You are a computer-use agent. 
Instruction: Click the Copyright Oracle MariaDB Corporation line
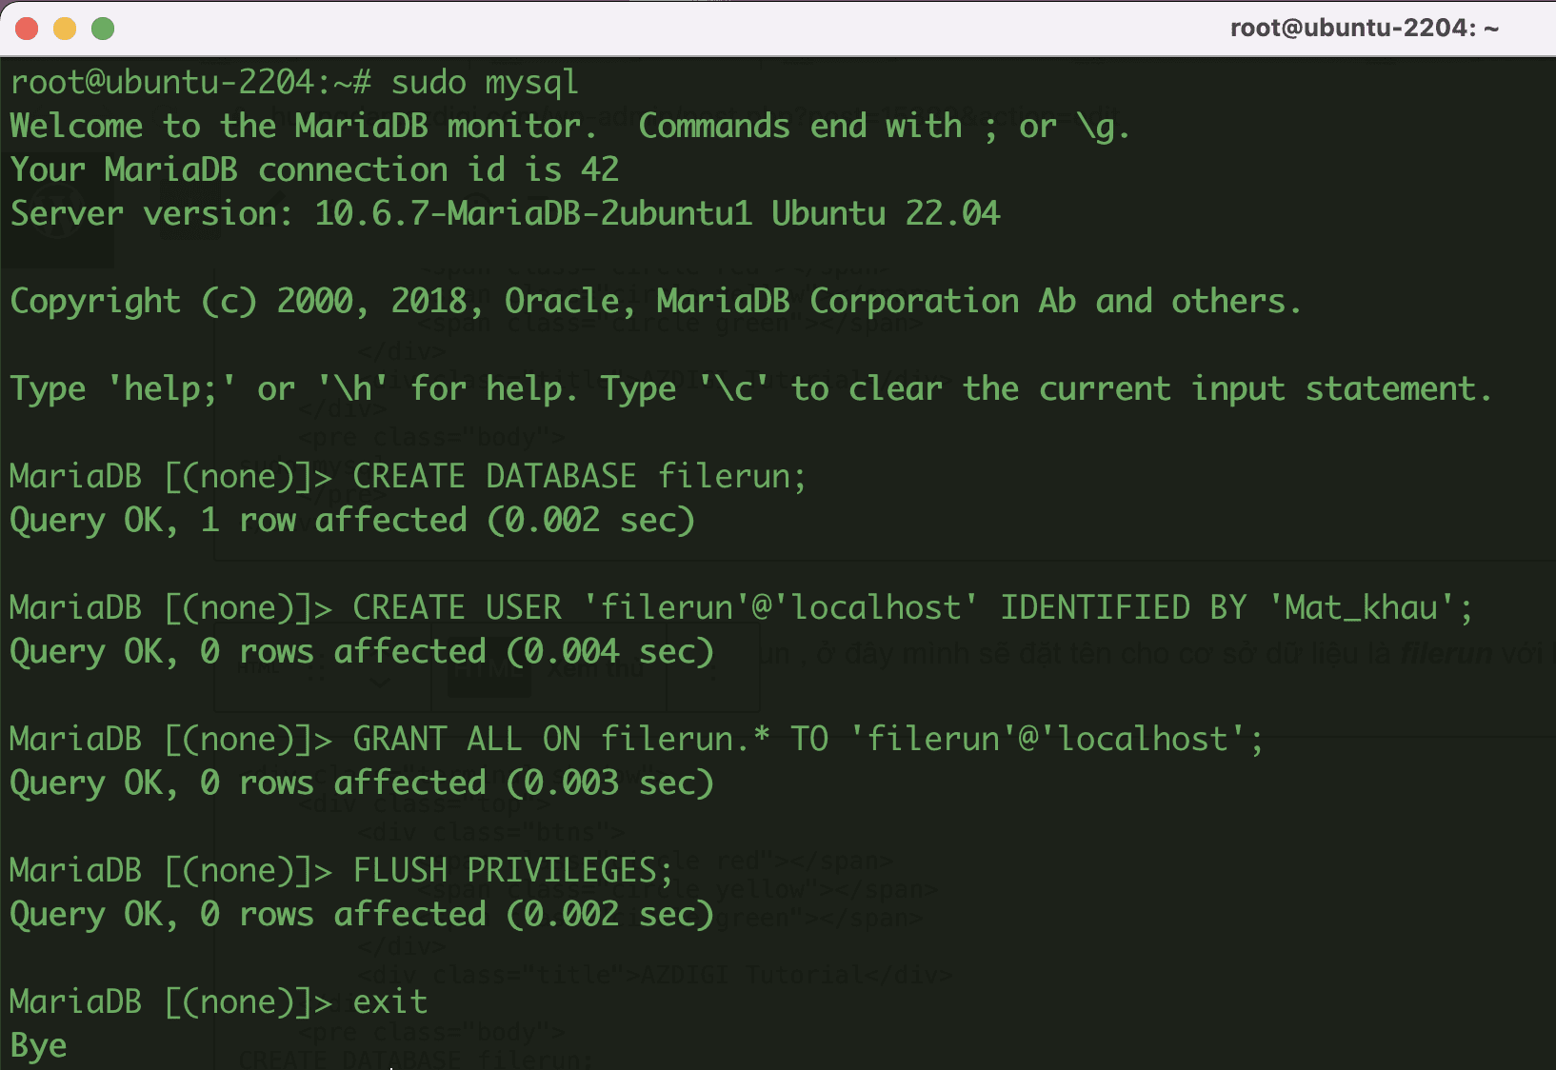click(655, 302)
